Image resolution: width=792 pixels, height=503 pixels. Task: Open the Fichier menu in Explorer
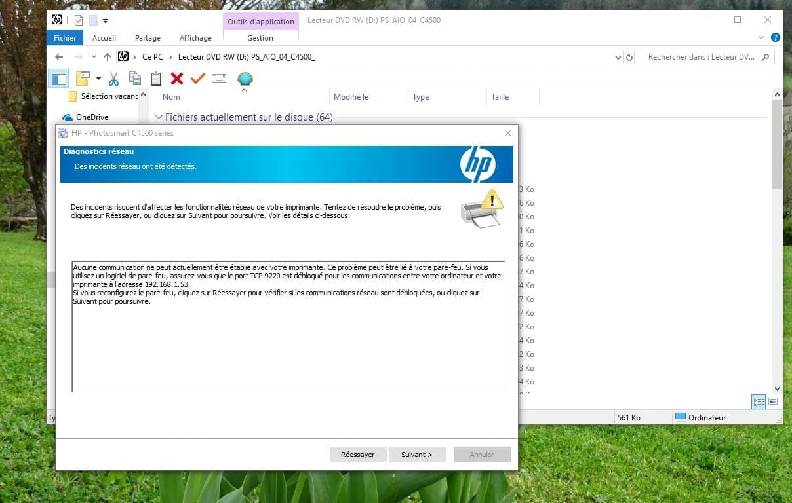click(x=65, y=38)
